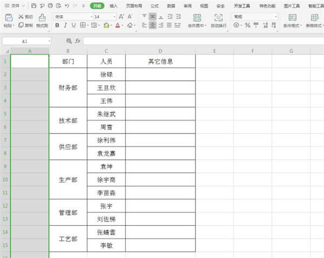The width and height of the screenshot is (324, 258).
Task: Open the font size dropdown showing 14
Action: 105,17
